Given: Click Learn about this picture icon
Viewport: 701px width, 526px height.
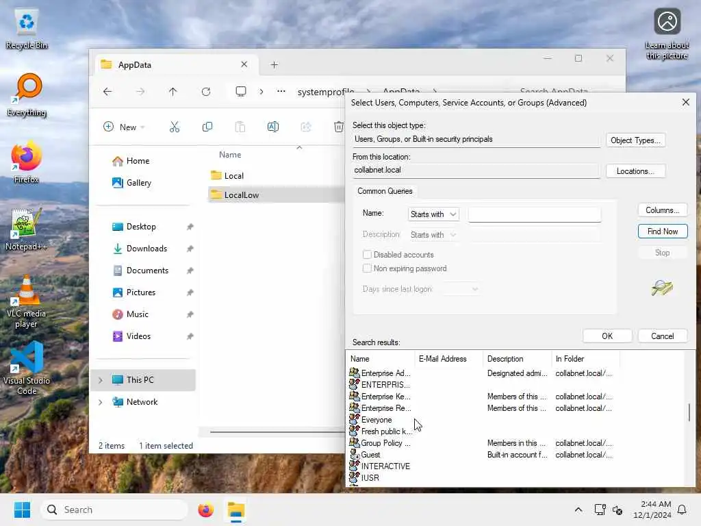Looking at the screenshot, I should (667, 34).
